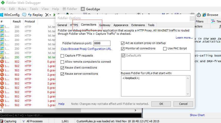Sort sessions by Result column header
221x123 pixels.
click(x=17, y=21)
